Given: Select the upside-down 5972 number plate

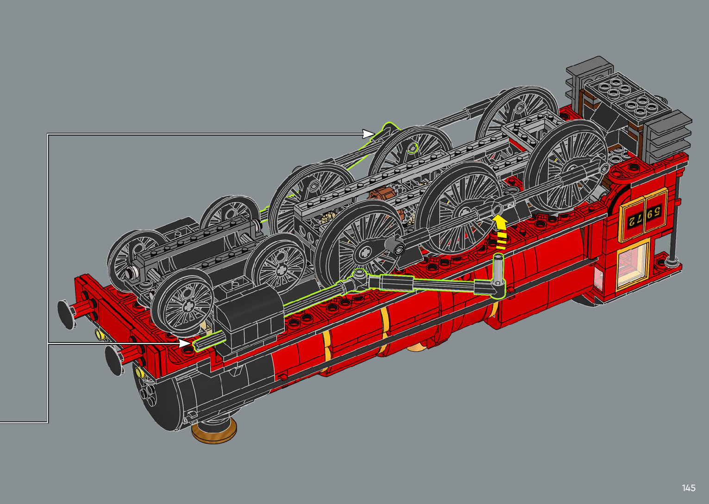Looking at the screenshot, I should pyautogui.click(x=644, y=215).
